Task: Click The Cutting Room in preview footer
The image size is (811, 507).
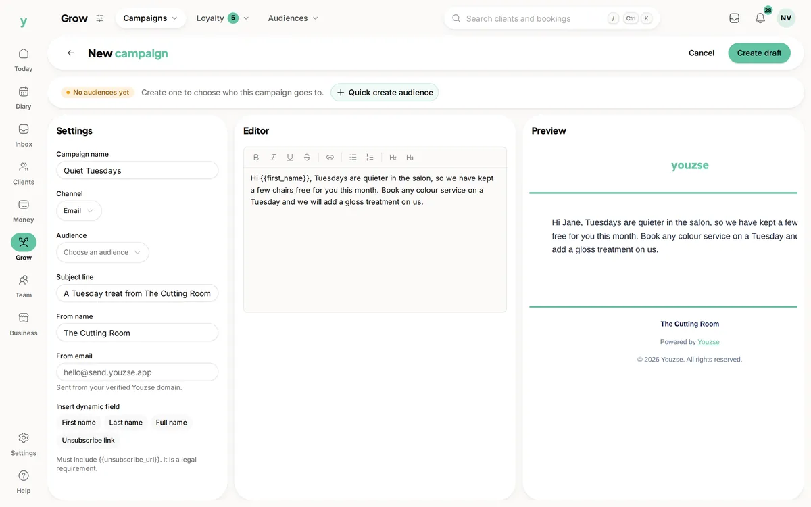Action: (x=690, y=324)
